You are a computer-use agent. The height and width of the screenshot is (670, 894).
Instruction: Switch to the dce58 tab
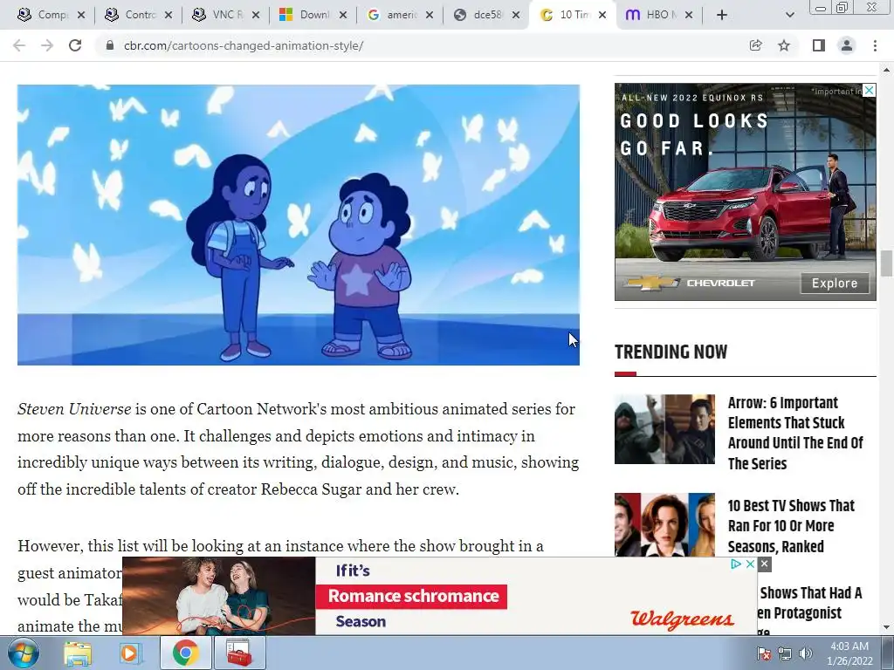485,15
